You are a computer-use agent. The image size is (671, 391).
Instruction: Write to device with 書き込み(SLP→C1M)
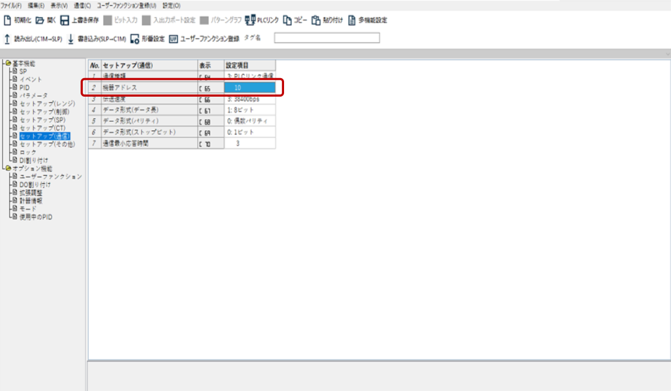[x=71, y=39]
